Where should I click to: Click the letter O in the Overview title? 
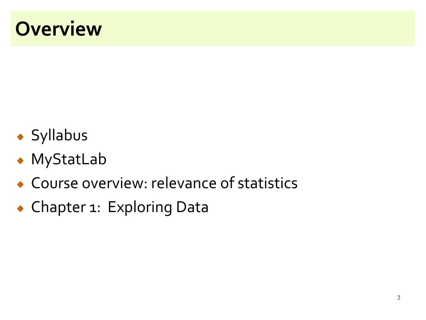23,29
